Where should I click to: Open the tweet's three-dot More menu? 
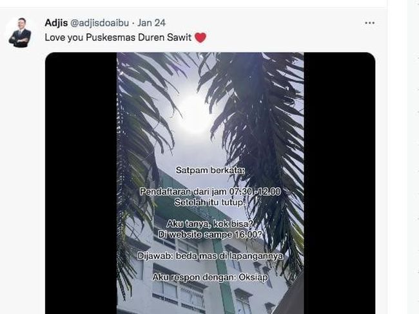tap(369, 23)
